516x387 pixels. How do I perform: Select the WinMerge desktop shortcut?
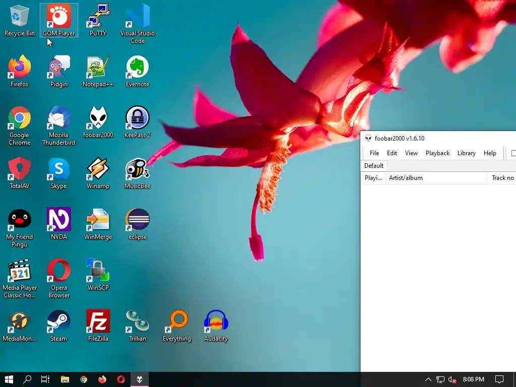tap(98, 224)
